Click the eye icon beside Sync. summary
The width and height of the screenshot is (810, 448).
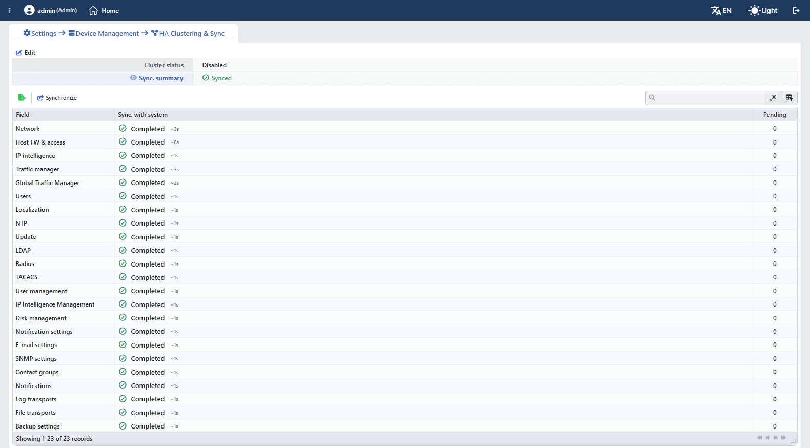click(x=133, y=78)
